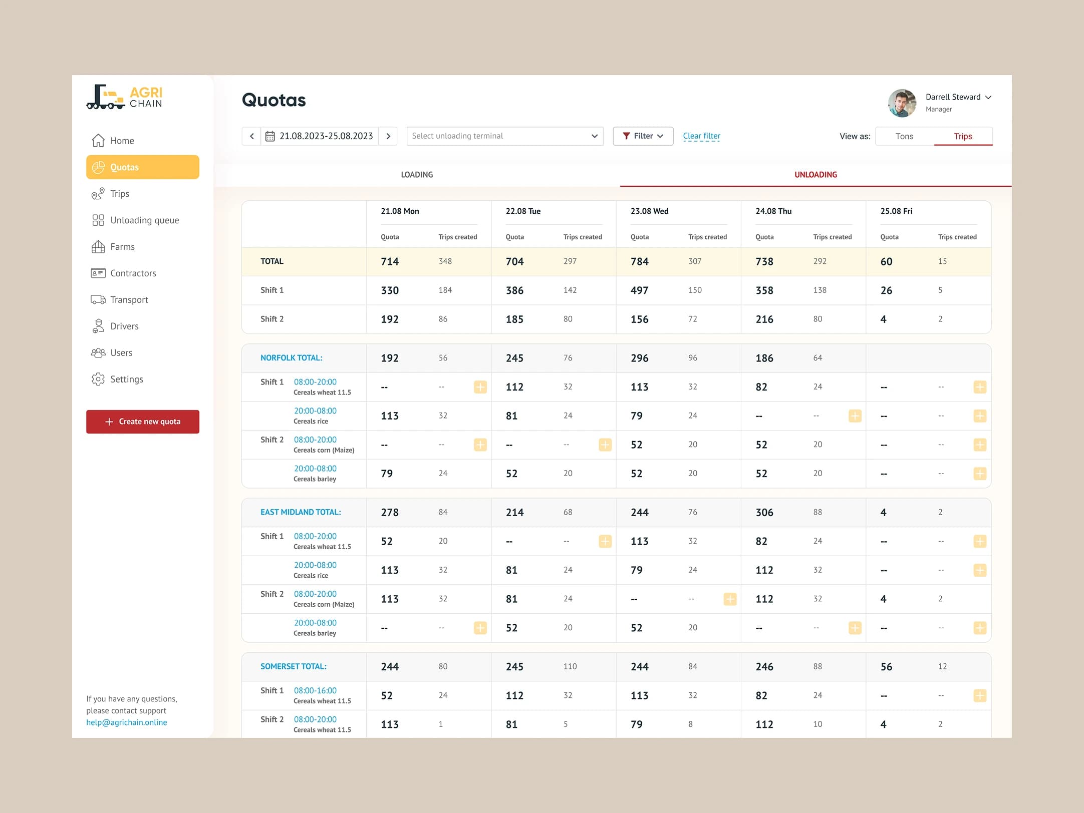Viewport: 1084px width, 813px height.
Task: Add quota for East Midland corn on Wednesday
Action: 730,599
